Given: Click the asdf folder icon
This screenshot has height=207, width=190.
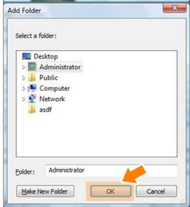Looking at the screenshot, I should coord(32,109).
